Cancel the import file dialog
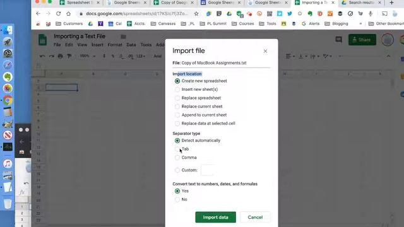Screen dimensions: 404x227 (255, 217)
